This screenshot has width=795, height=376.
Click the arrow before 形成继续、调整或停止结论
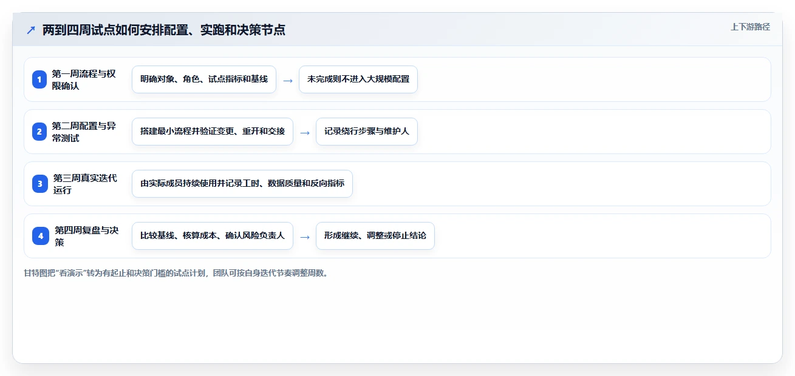click(305, 237)
